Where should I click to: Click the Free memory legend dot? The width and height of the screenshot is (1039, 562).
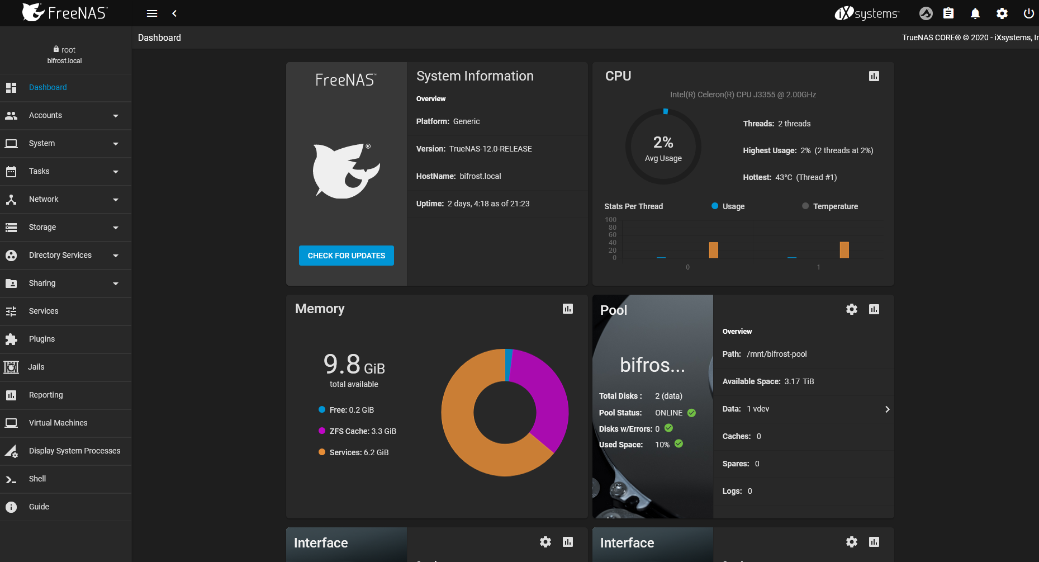322,409
